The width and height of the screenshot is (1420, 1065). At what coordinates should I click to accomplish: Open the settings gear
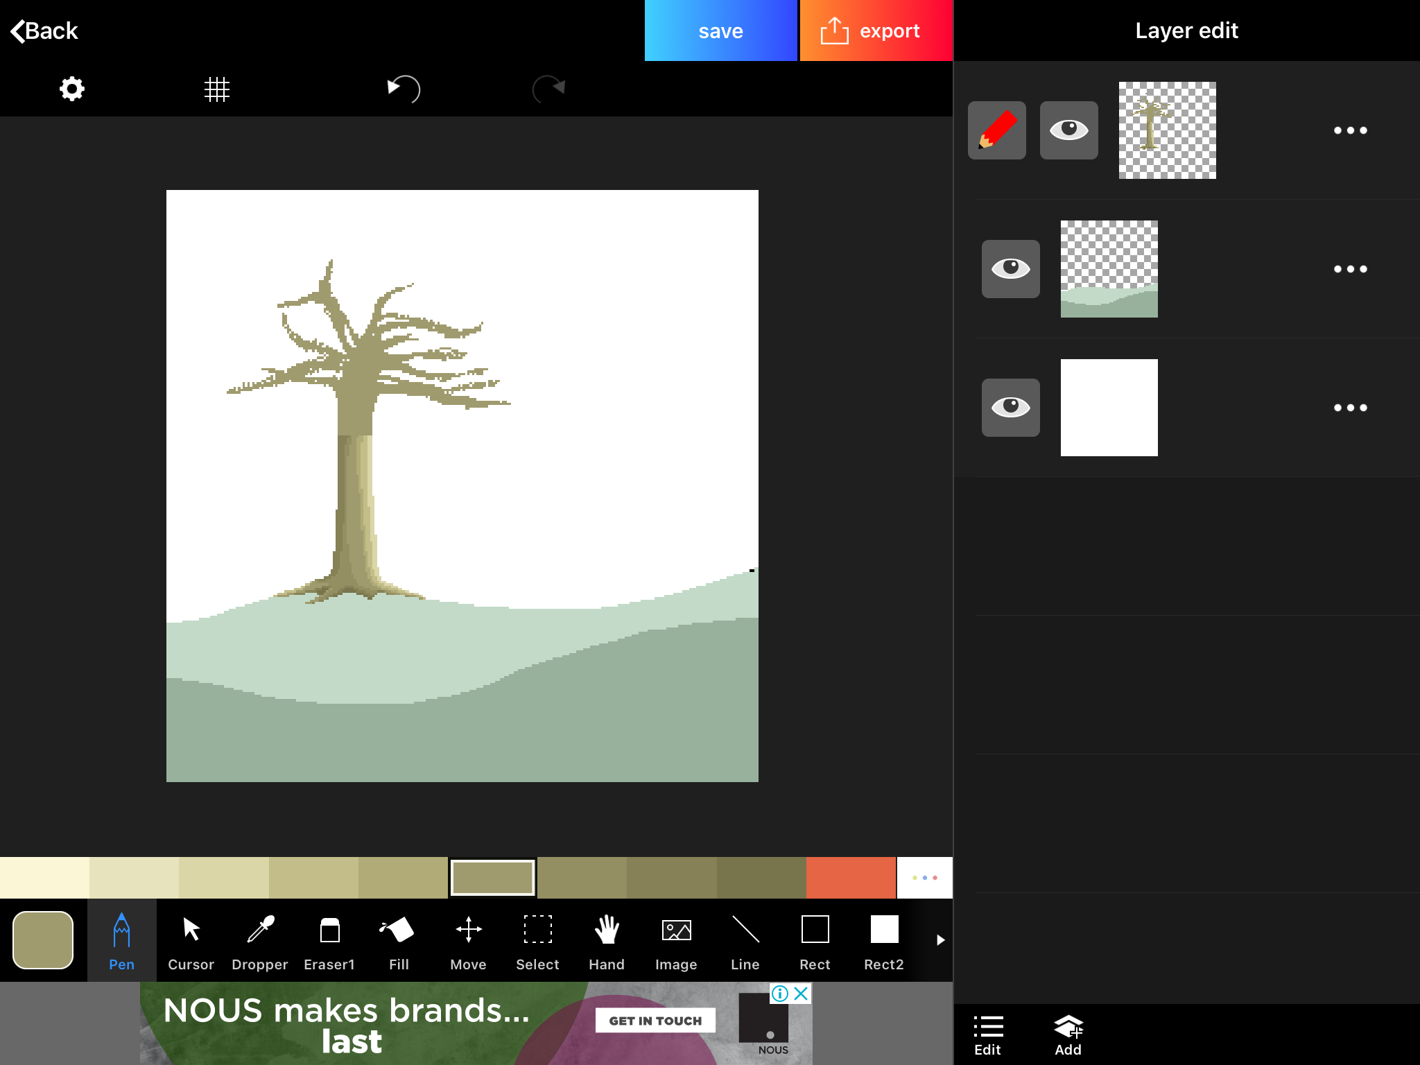click(x=71, y=89)
